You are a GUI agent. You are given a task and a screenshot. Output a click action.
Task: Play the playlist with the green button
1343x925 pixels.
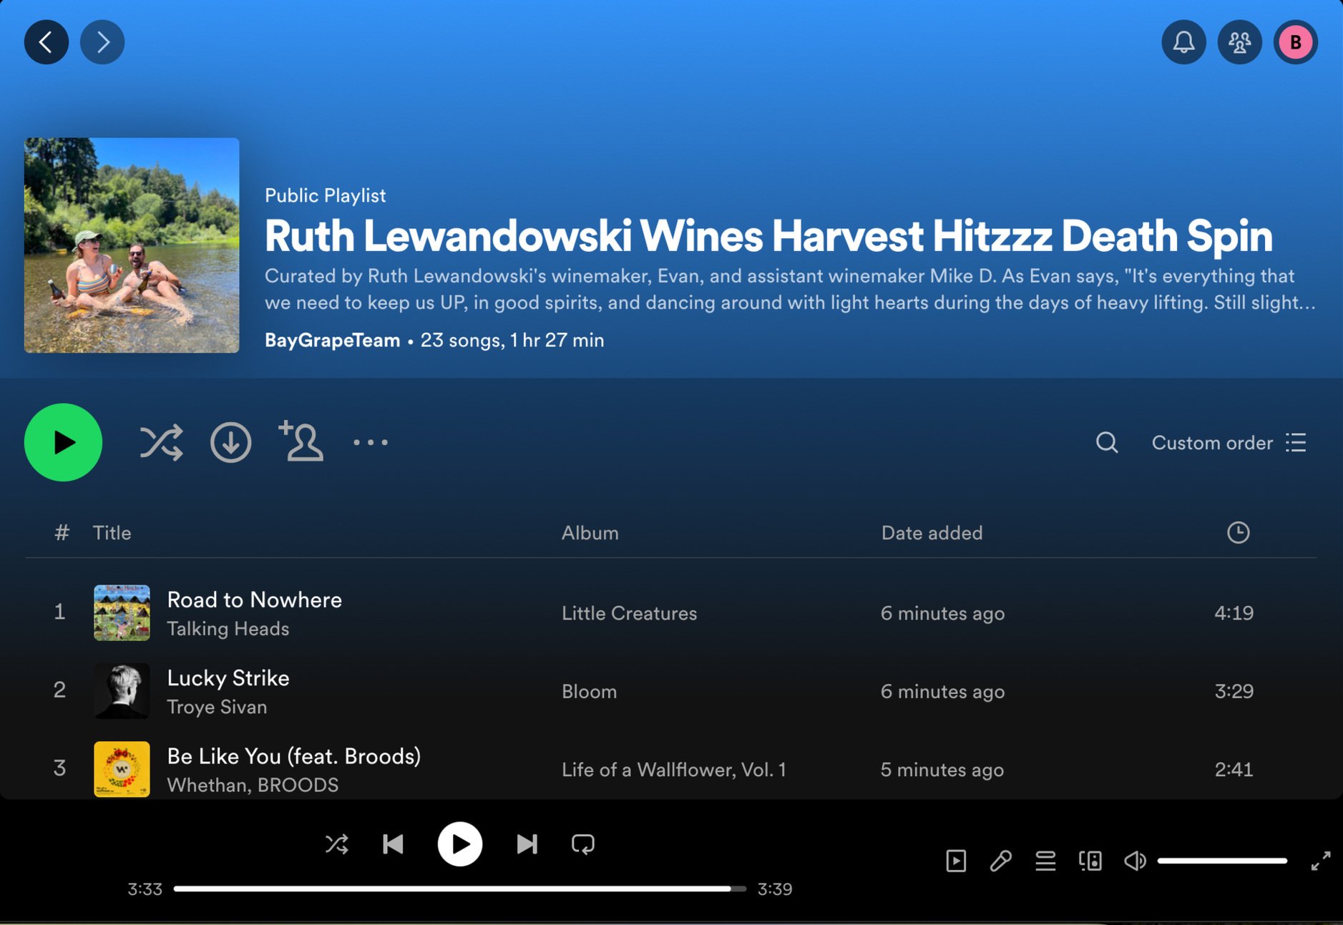(64, 443)
